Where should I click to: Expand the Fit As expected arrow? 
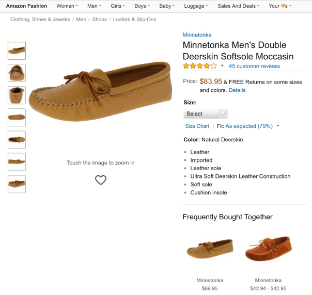coord(278,126)
